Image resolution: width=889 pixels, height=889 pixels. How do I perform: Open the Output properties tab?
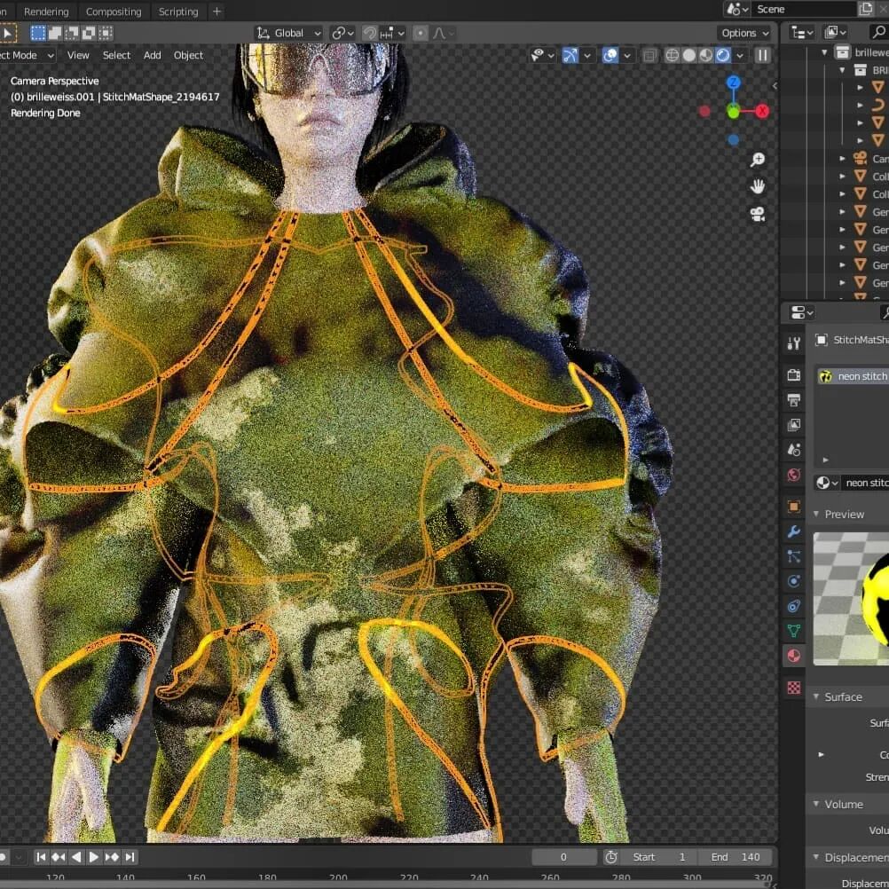(x=794, y=400)
